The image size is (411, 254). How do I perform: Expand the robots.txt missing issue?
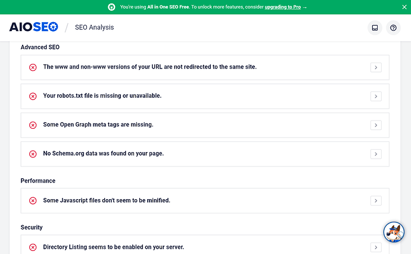coord(376,97)
